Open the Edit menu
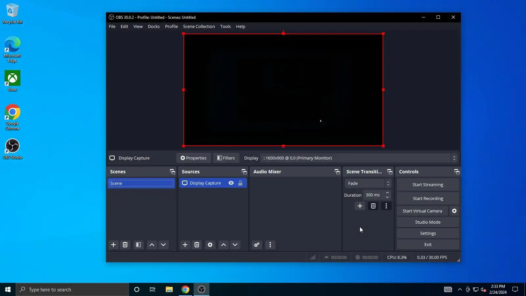The height and width of the screenshot is (296, 526). point(124,26)
